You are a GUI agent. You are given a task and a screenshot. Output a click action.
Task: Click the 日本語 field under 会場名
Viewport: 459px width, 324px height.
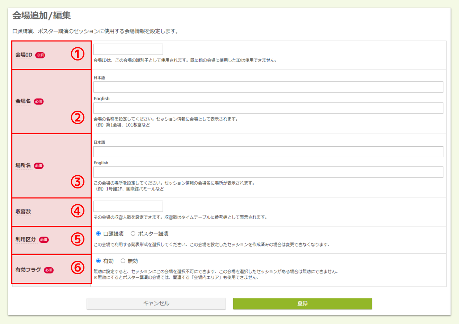(268, 87)
